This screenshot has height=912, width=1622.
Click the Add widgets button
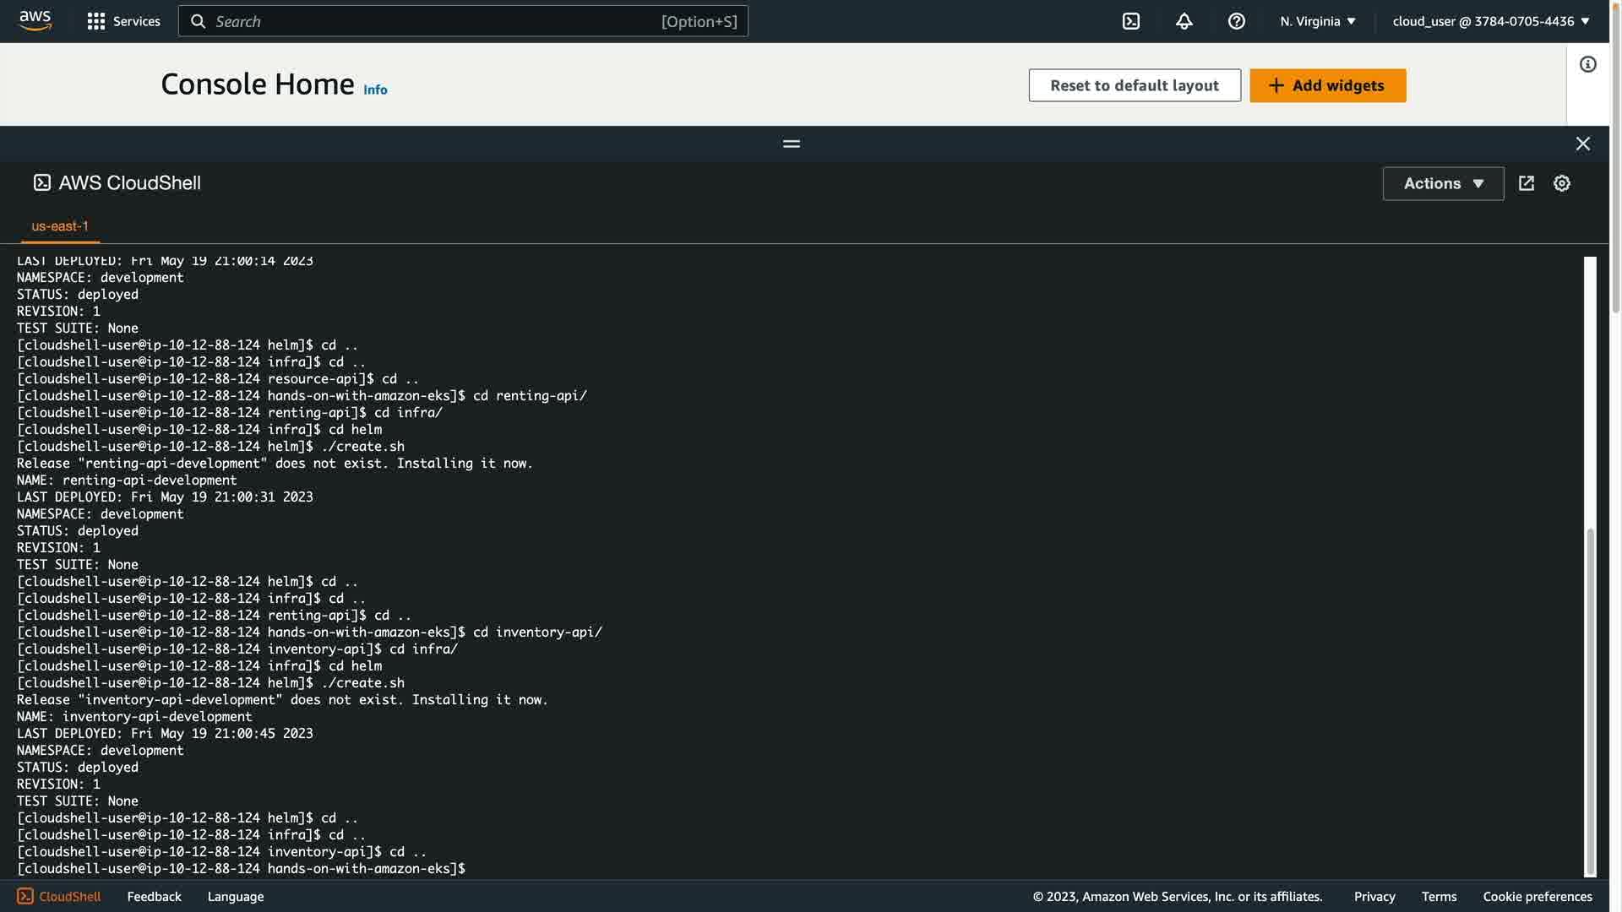tap(1327, 85)
